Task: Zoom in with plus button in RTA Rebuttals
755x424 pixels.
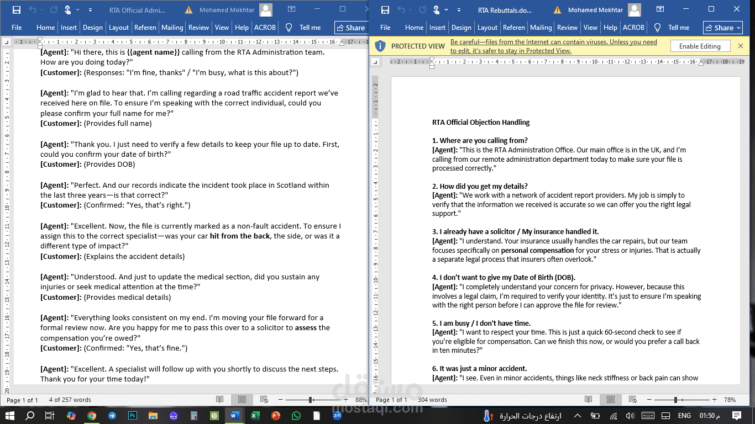Action: click(715, 400)
